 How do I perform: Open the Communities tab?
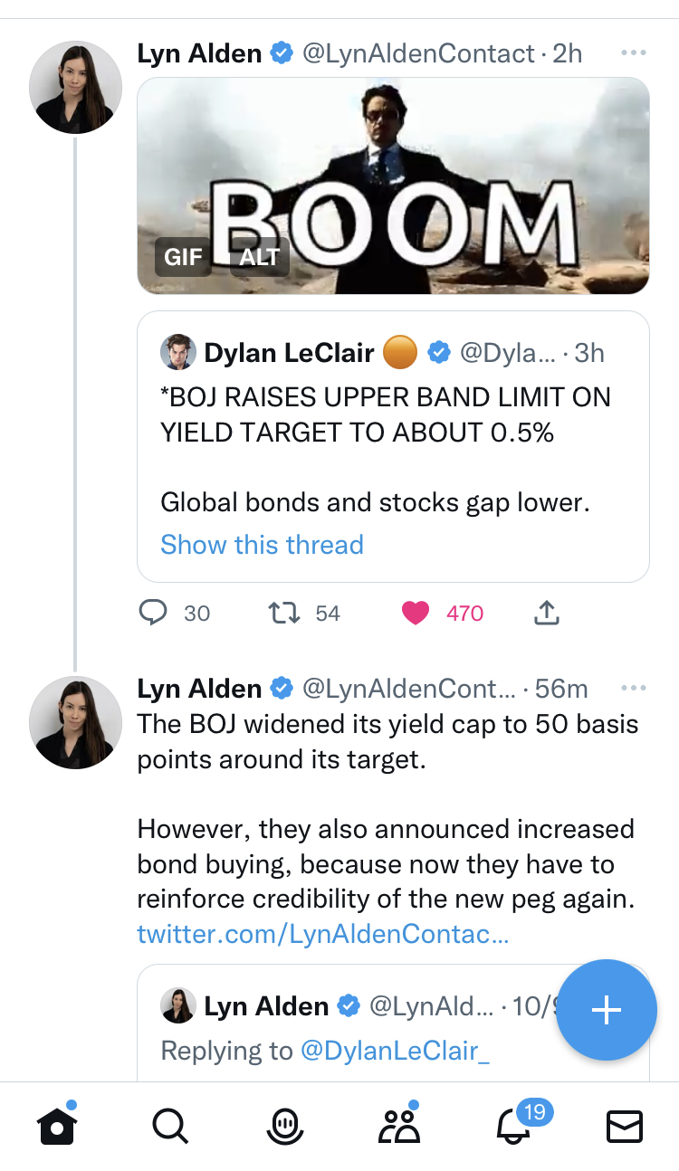(x=398, y=1127)
